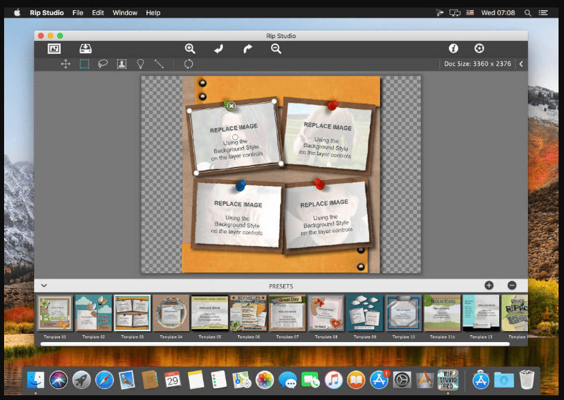
Task: Click the Doc Size: 3360 x 2376 readout
Action: point(477,63)
